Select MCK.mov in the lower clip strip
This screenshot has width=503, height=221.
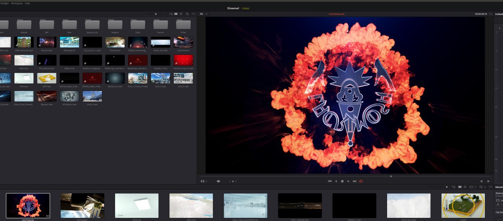191,205
